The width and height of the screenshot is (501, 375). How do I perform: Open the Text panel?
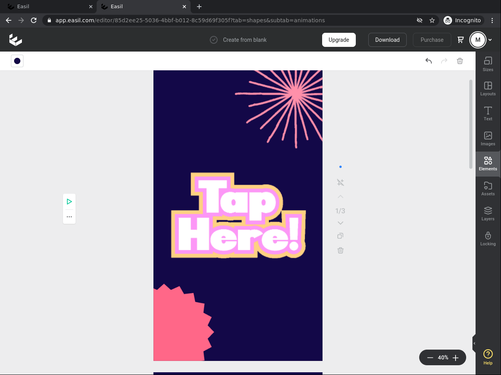point(488,114)
